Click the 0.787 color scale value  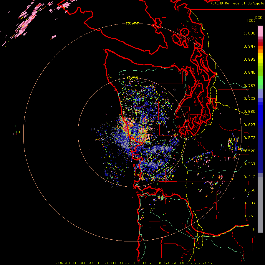(x=249, y=85)
